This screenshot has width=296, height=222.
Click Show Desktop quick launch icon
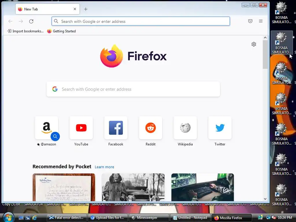point(21,218)
